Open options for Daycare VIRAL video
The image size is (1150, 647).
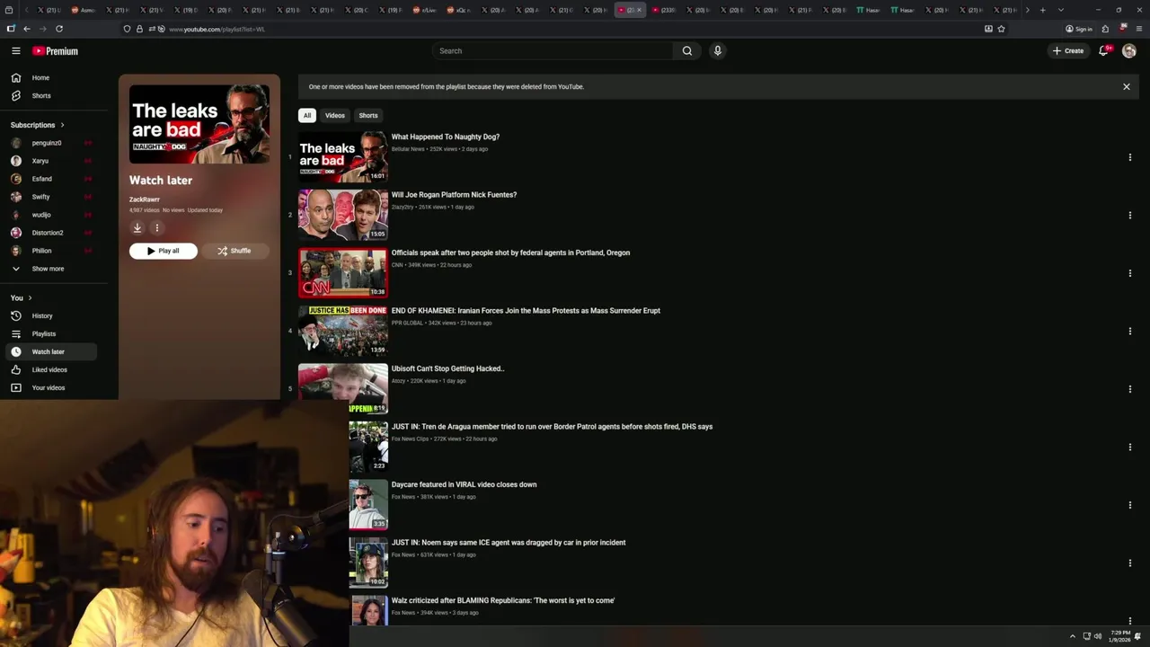point(1129,505)
